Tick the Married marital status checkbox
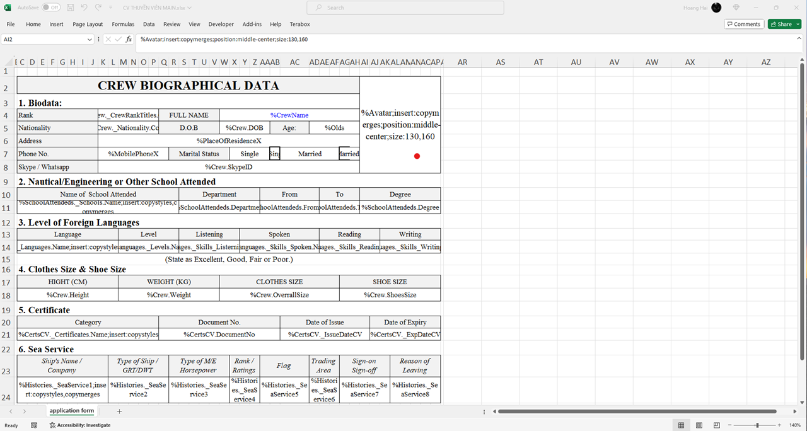Screen dimensions: 807x431 [x=344, y=154]
